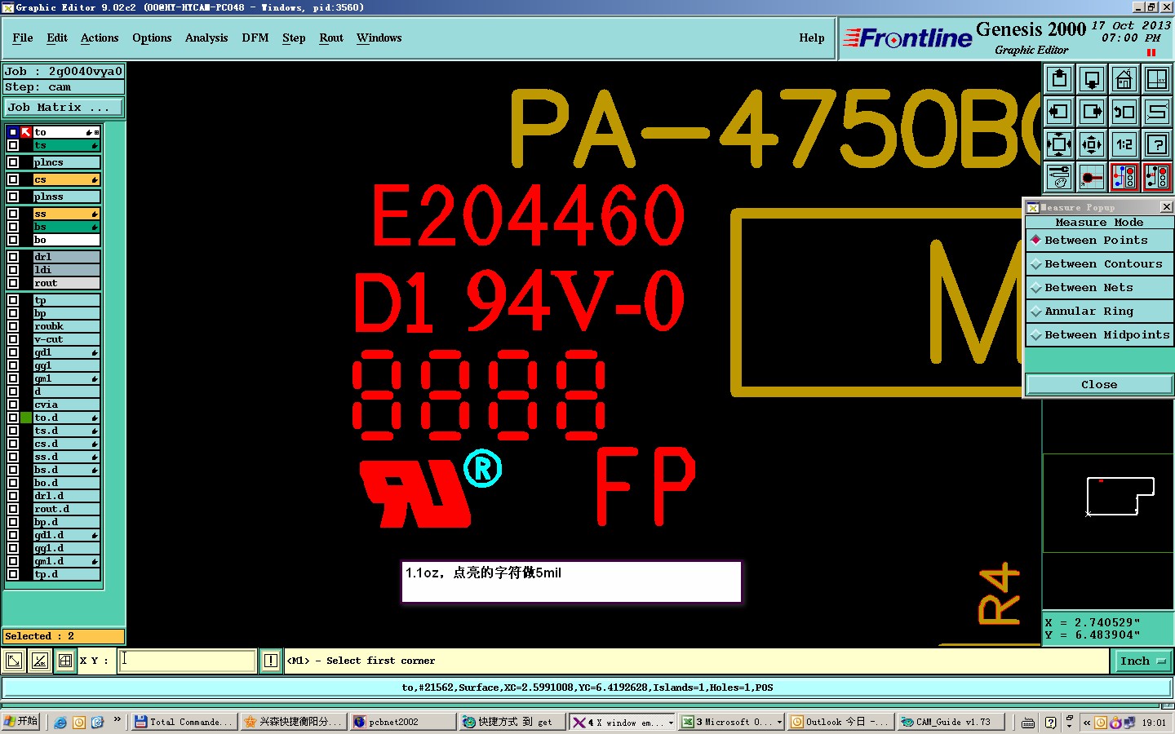The width and height of the screenshot is (1175, 734).
Task: Click the green 'bs' layer name
Action: tap(66, 227)
